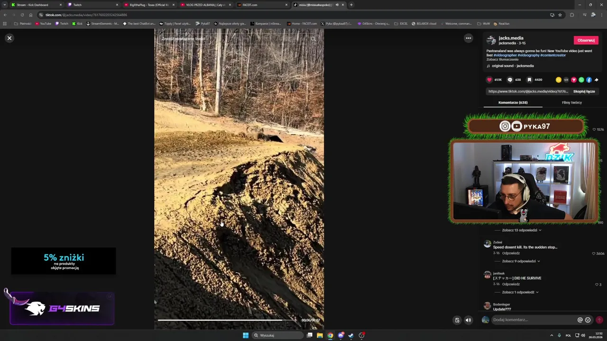Like janitsuk's comment with the heart
Viewport: 607px width, 341px height.
(597, 285)
